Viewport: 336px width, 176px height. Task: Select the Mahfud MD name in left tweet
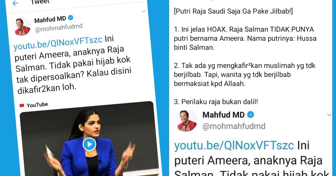[50, 20]
